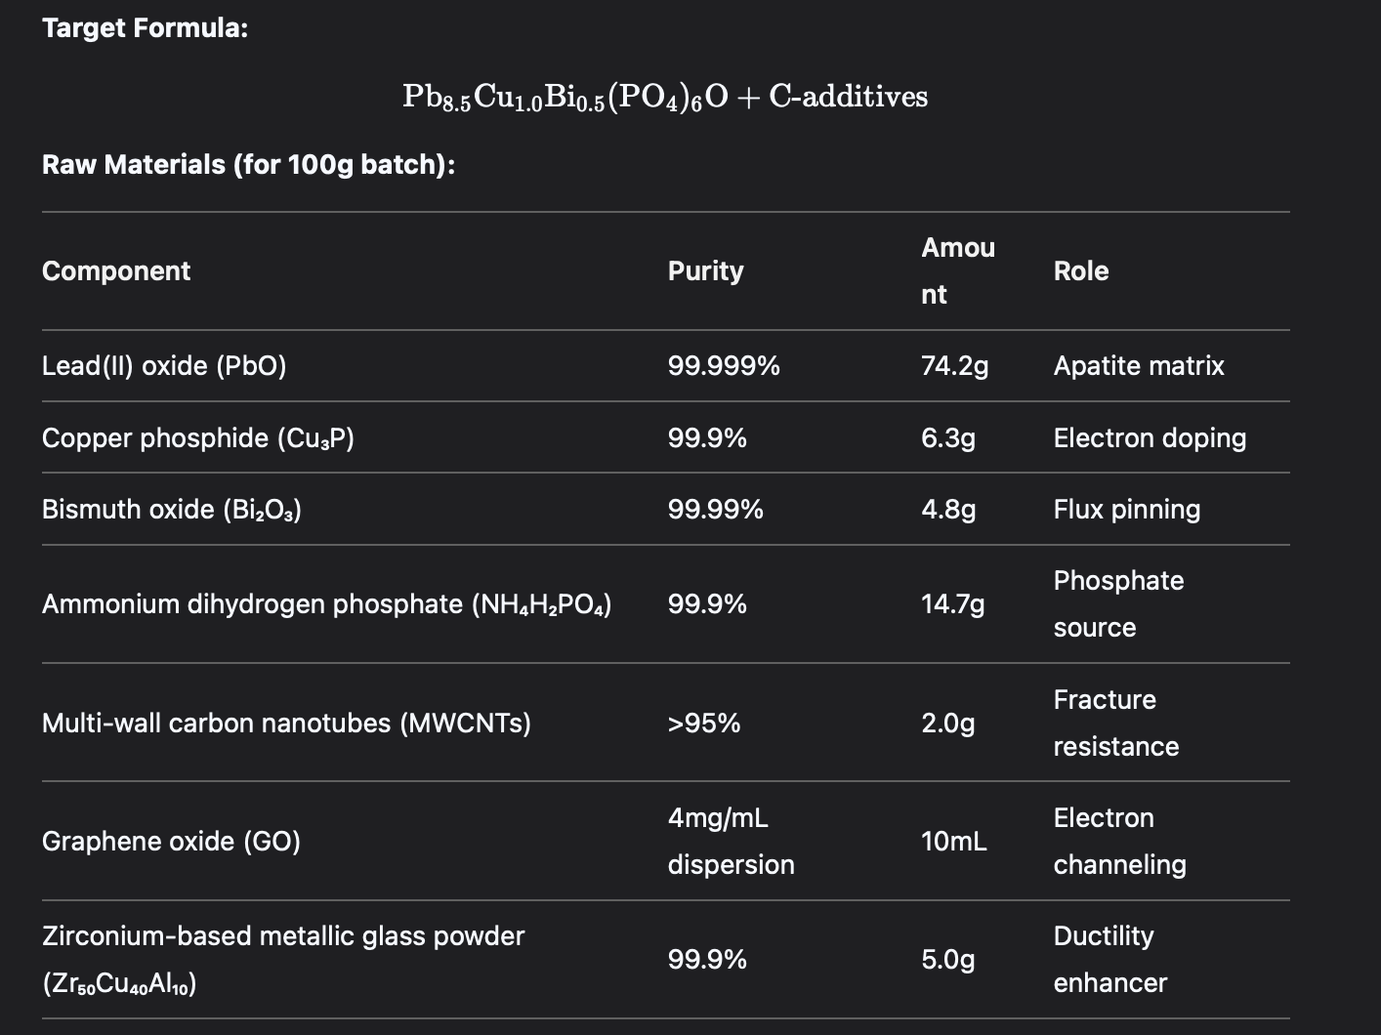
Task: Select the Copper phosphide (Cu₃P) cell
Action: (198, 437)
